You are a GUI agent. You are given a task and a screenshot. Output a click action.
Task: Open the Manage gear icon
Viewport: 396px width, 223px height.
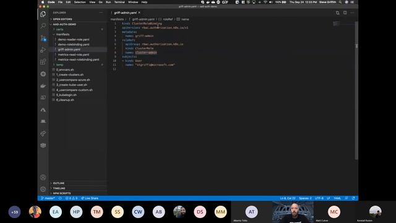pos(43,189)
